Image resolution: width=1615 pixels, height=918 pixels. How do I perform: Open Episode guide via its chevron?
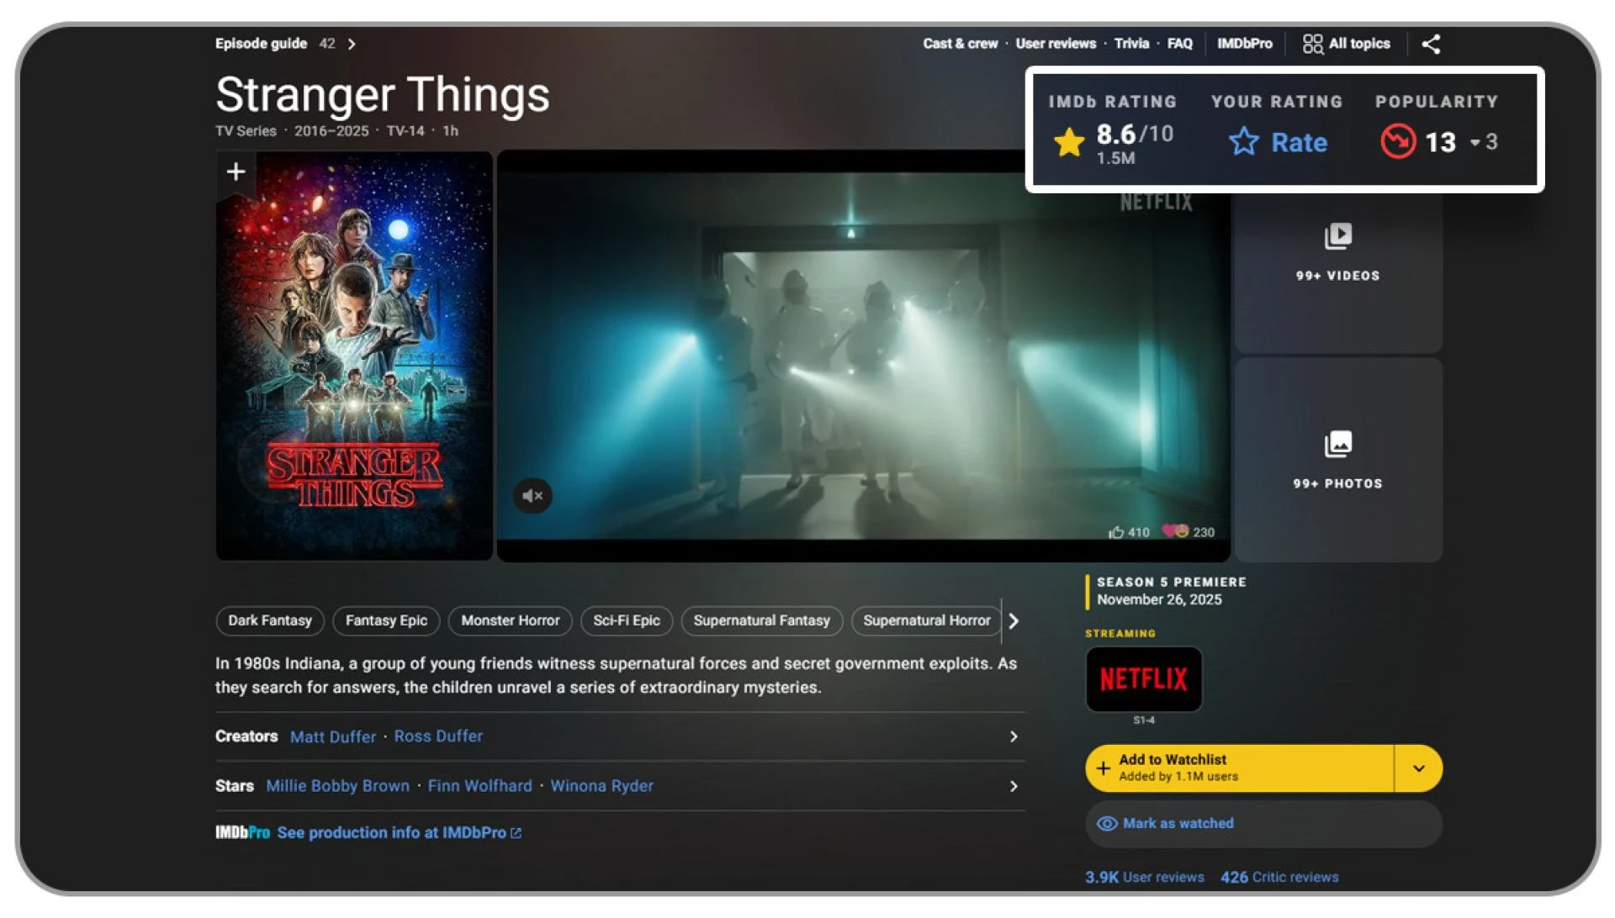tap(352, 43)
